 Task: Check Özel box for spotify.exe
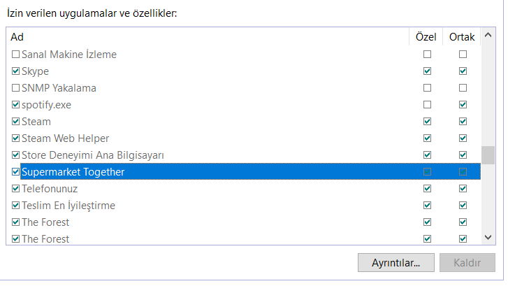[427, 105]
